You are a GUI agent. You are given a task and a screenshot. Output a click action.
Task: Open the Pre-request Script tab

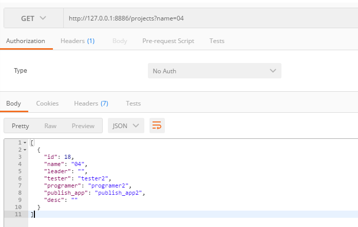click(168, 41)
